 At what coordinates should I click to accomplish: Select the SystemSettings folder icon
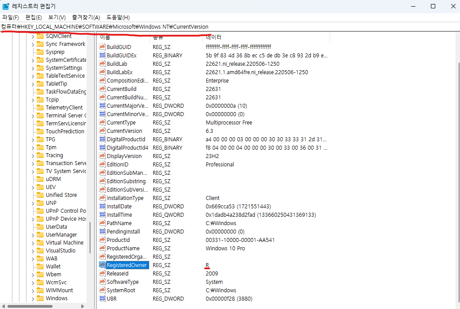tap(40, 68)
